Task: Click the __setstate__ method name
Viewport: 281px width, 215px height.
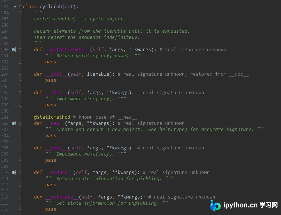Action: coord(62,197)
